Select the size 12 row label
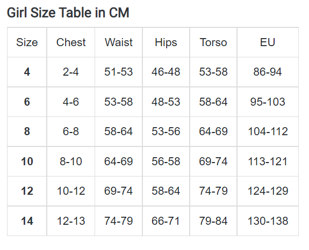This screenshot has width=309, height=250. pyautogui.click(x=27, y=191)
